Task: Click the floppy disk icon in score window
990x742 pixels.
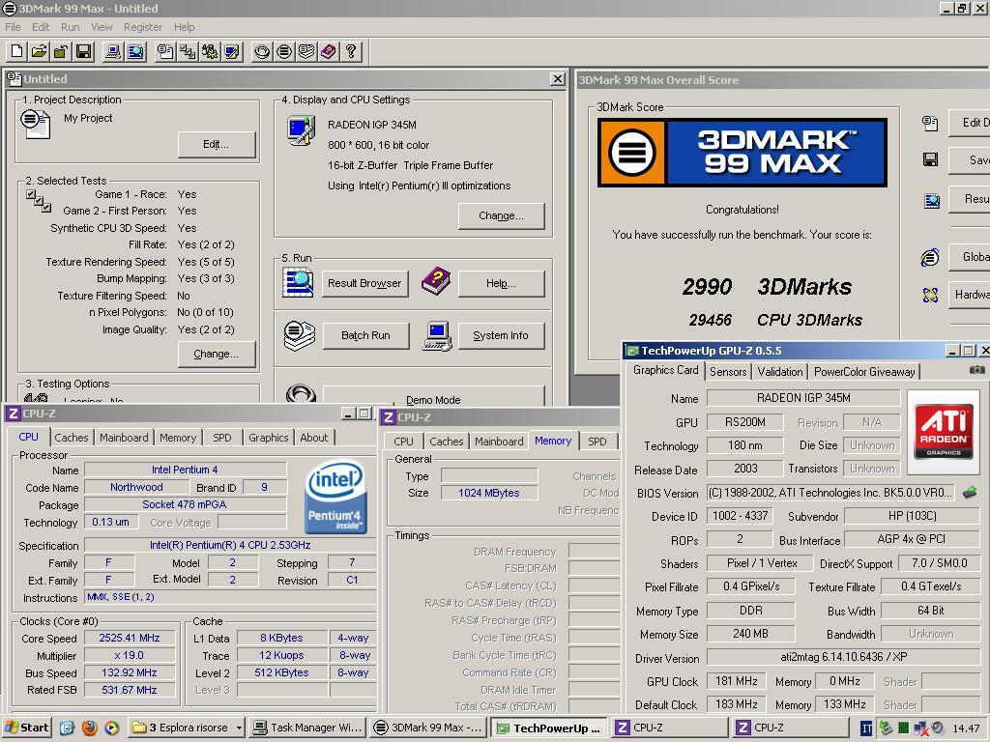Action: point(930,159)
